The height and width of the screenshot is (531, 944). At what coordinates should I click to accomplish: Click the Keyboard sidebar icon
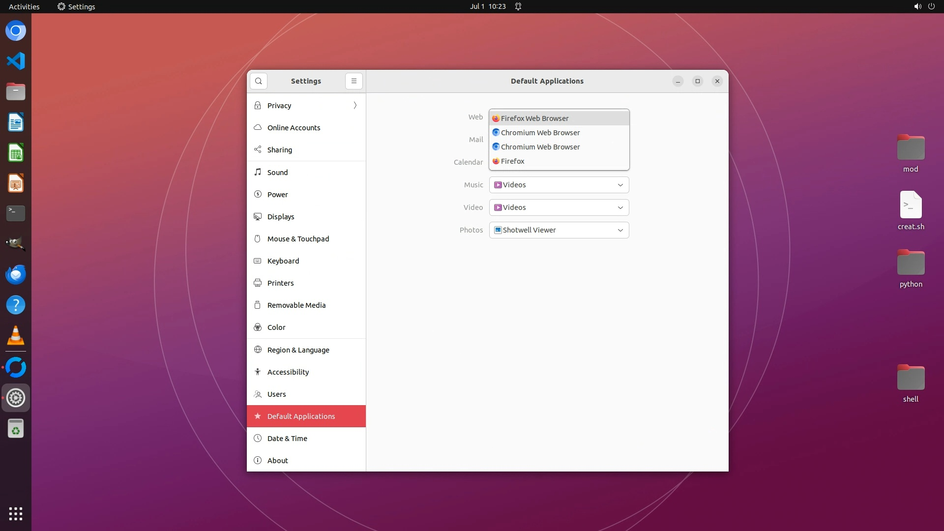click(258, 261)
